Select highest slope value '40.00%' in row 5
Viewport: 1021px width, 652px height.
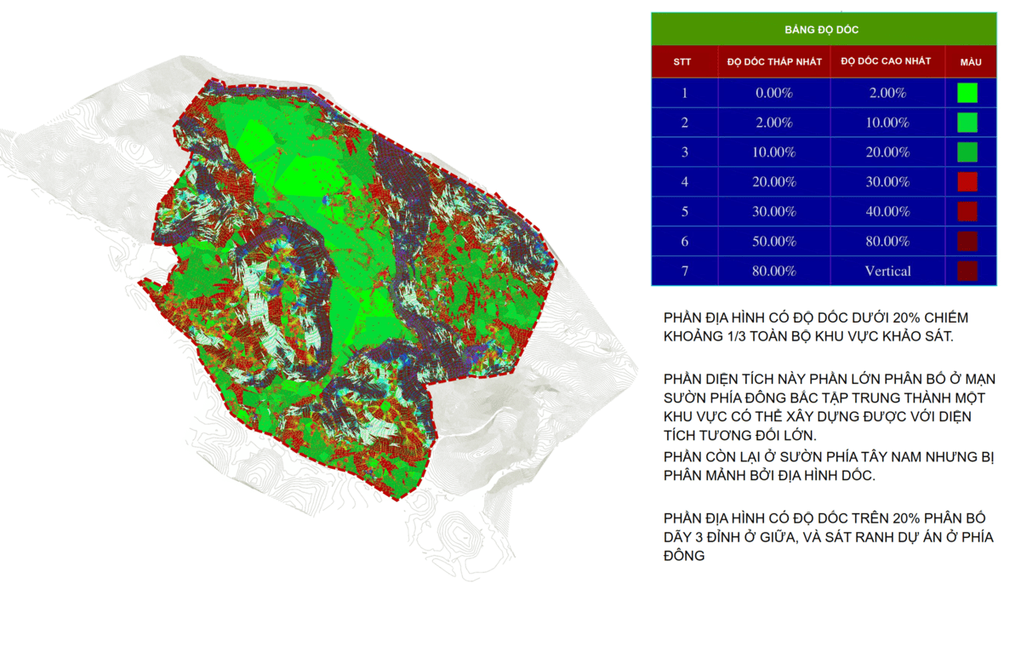(887, 211)
